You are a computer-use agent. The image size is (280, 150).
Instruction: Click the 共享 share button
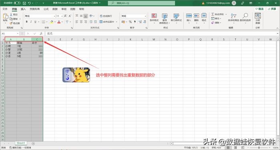(272, 9)
